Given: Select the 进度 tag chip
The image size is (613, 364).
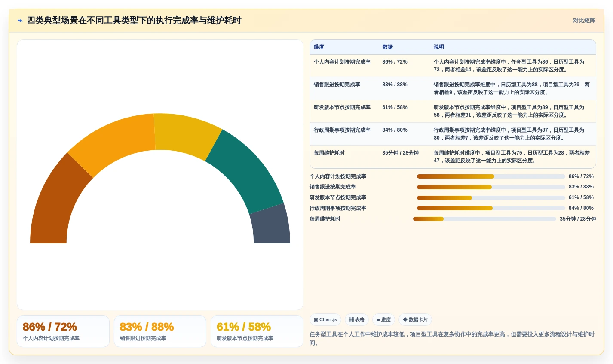Looking at the screenshot, I should tap(383, 320).
